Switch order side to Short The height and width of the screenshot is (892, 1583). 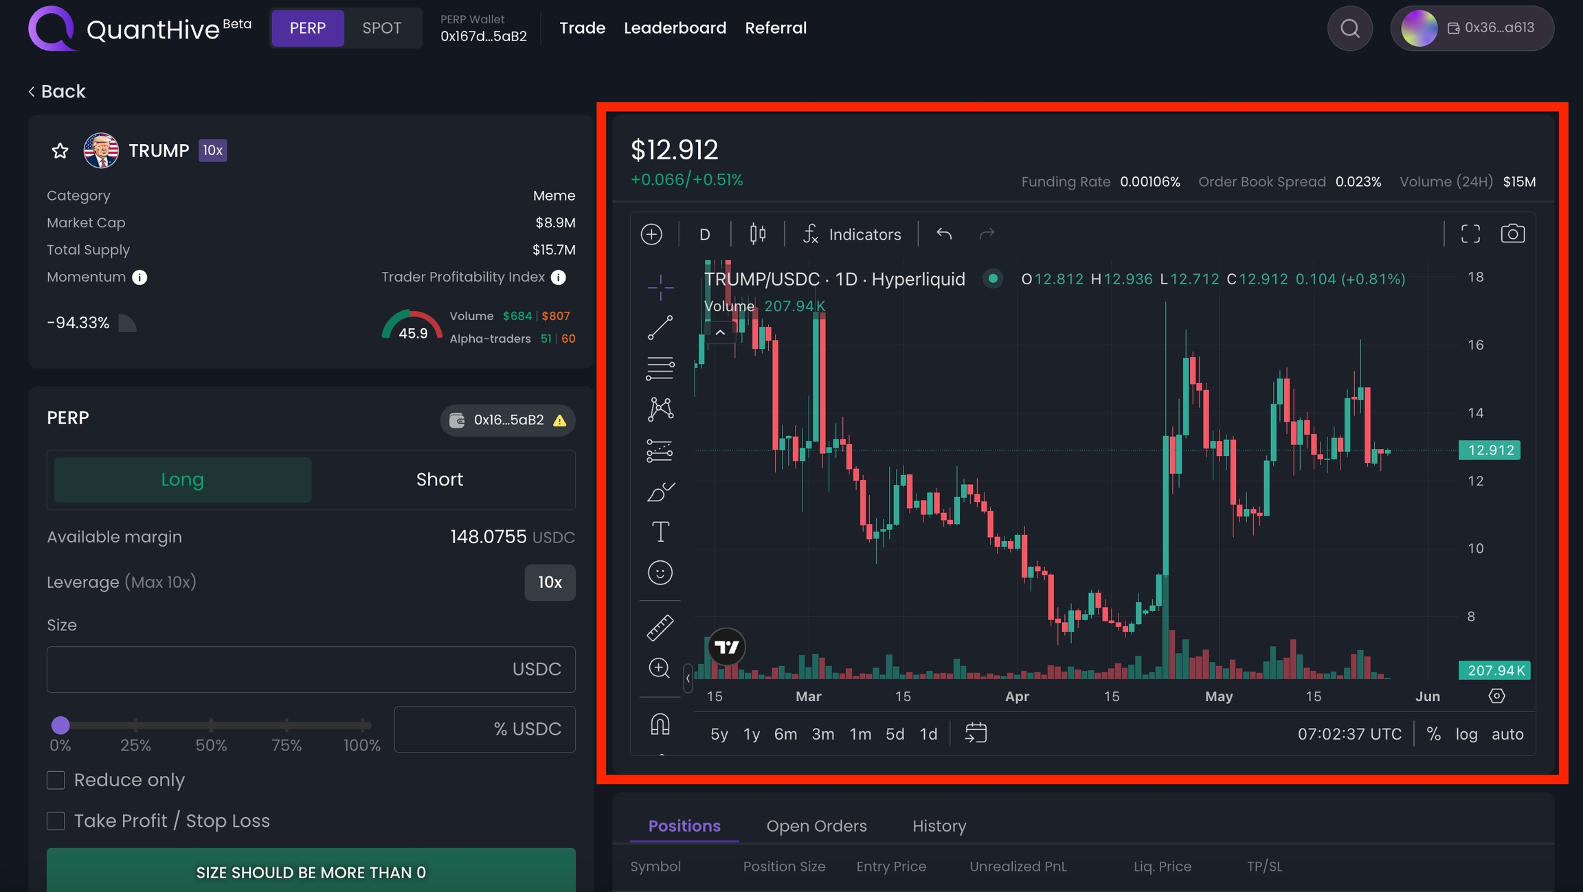440,479
